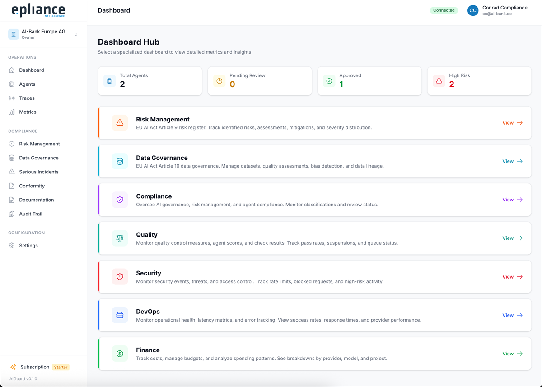Click the Conformity document icon
Screen dimensions: 542x387
(x=12, y=186)
